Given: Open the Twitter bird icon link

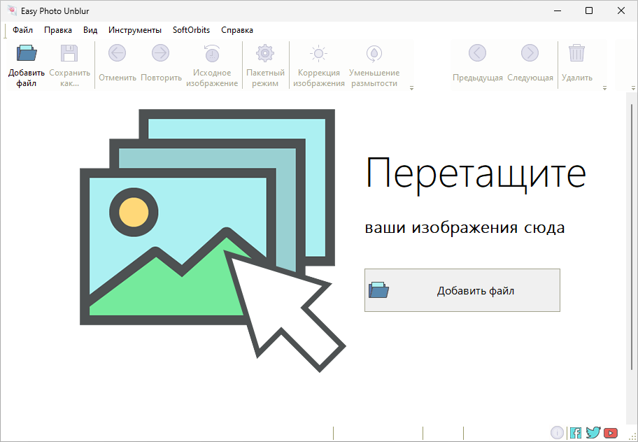Looking at the screenshot, I should pos(593,433).
